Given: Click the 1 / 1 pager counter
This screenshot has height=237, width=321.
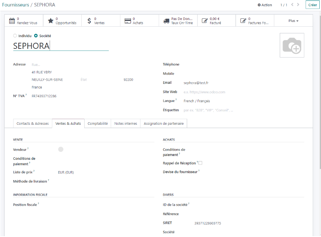Looking at the screenshot, I should tap(284, 5).
